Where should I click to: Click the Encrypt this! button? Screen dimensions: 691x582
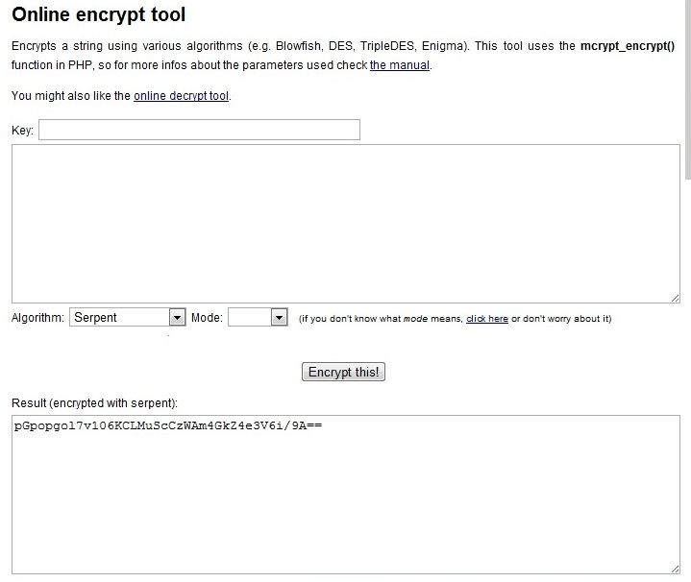[343, 372]
